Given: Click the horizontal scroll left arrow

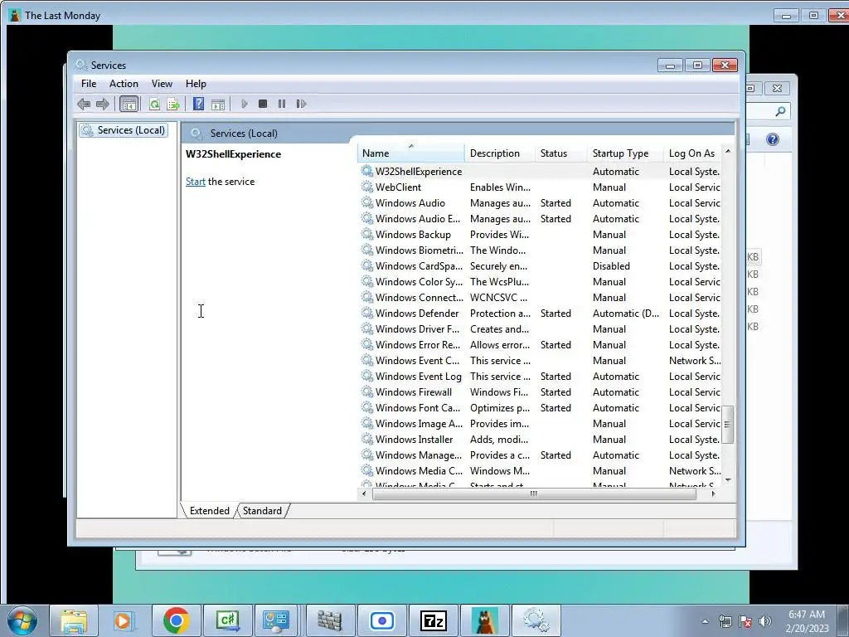Looking at the screenshot, I should tap(364, 494).
